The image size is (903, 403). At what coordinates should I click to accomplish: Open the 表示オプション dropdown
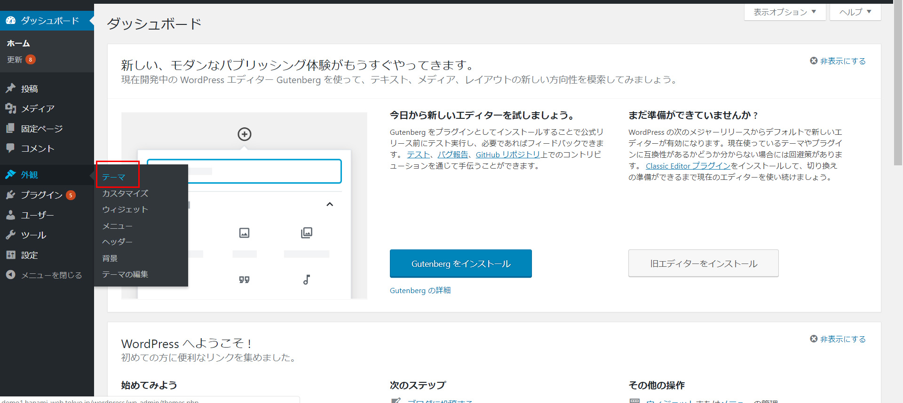(785, 12)
